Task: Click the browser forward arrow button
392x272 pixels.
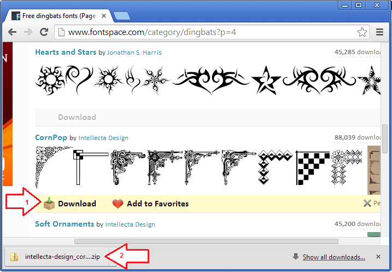Action: [28, 32]
